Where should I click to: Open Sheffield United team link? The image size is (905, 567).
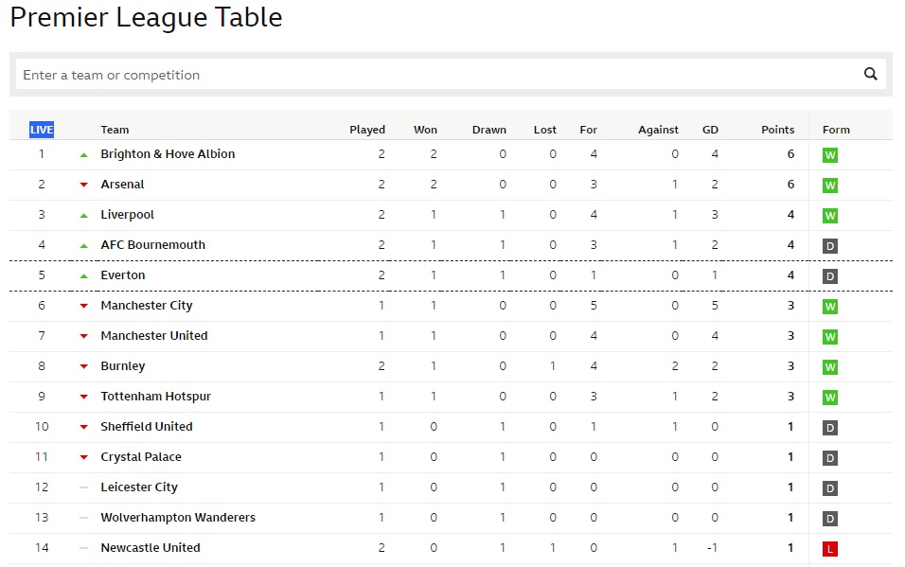(147, 427)
